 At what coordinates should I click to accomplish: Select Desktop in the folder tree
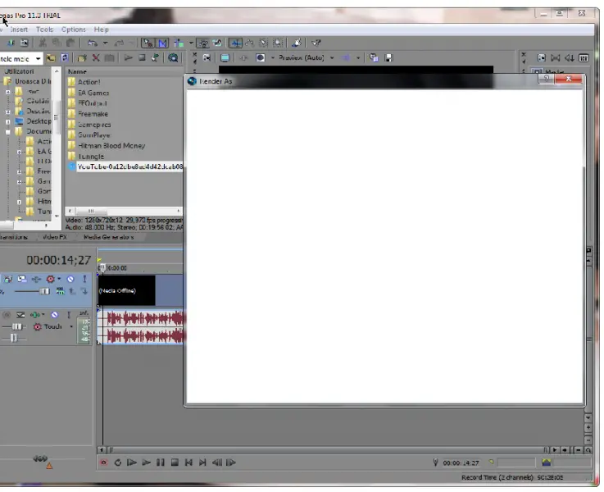39,121
